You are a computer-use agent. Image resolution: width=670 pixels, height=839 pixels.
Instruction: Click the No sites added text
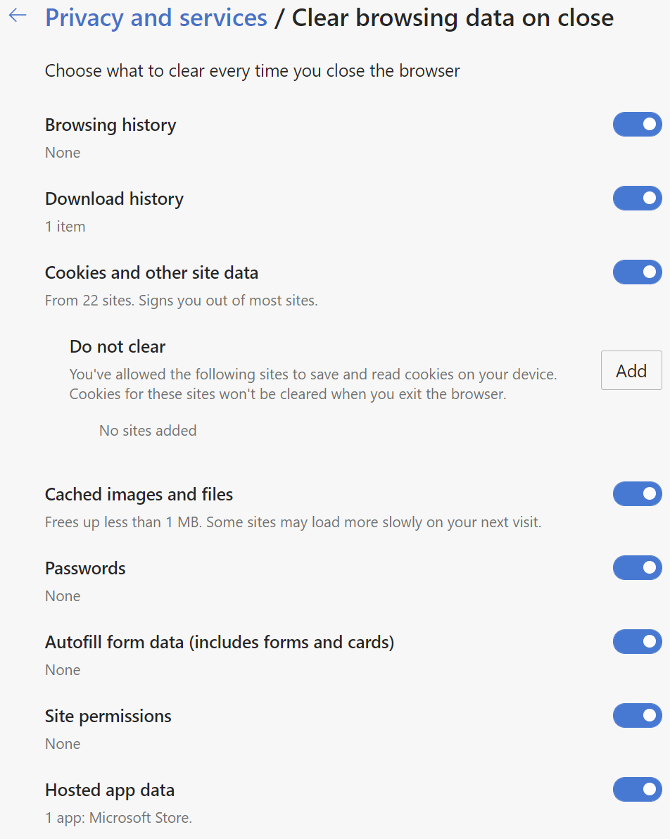pos(148,431)
